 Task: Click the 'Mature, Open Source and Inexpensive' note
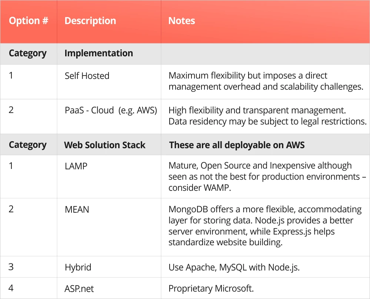pos(267,176)
